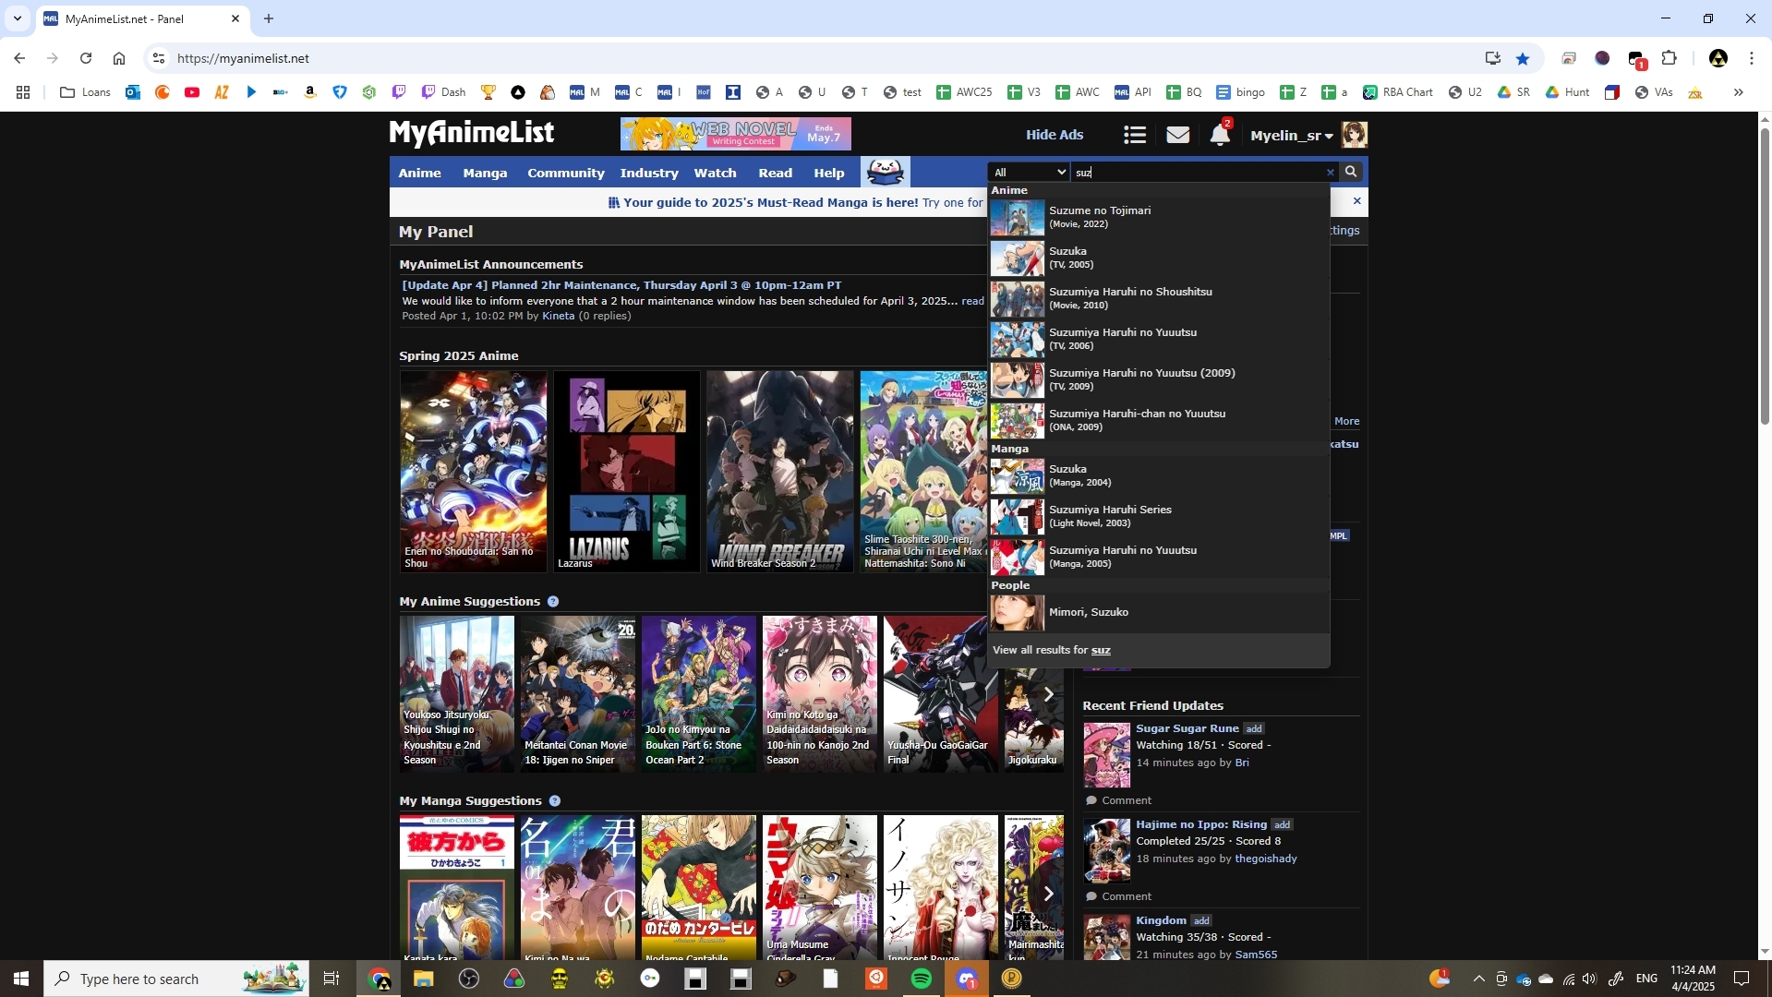Show more bookmarks with the overflow chevron
This screenshot has height=997, width=1772.
(x=1739, y=92)
